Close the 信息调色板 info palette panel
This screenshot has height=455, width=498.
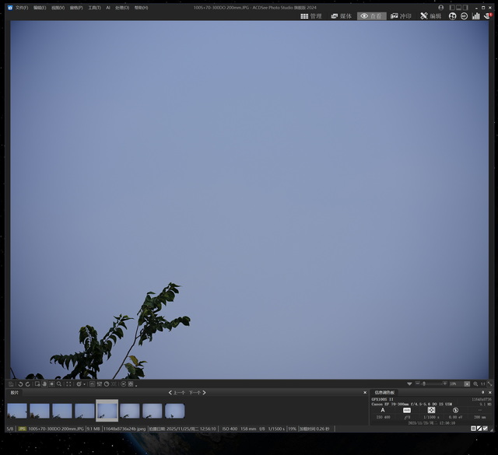pos(490,393)
